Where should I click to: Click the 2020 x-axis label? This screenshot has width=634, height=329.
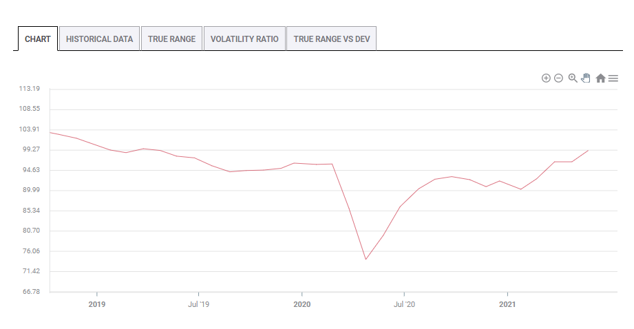(302, 304)
